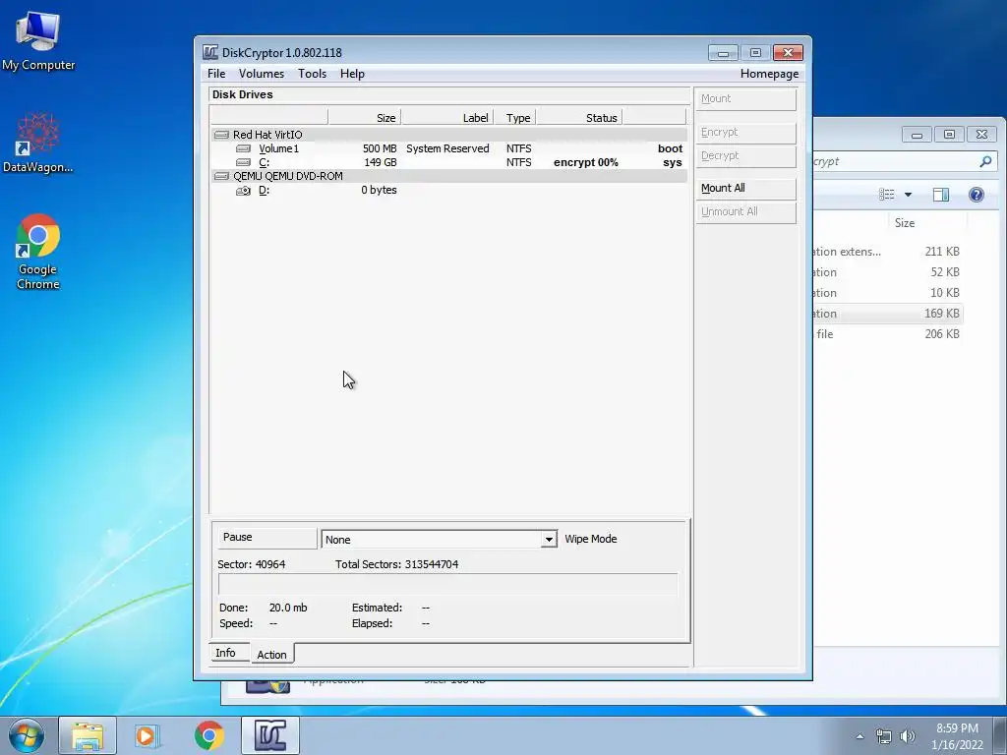Viewport: 1007px width, 755px height.
Task: Select the C: volume row
Action: [x=448, y=162]
